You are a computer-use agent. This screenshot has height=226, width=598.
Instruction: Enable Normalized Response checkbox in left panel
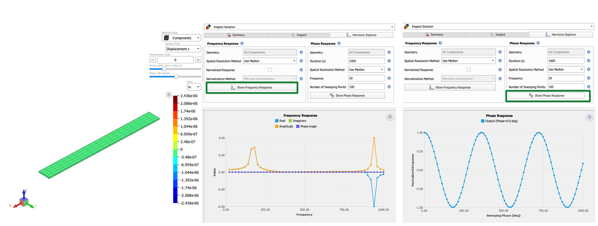click(x=270, y=70)
